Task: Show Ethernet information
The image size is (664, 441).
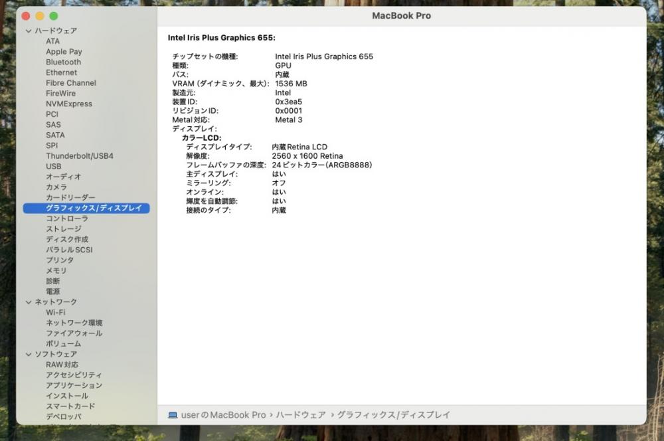Action: (x=61, y=72)
